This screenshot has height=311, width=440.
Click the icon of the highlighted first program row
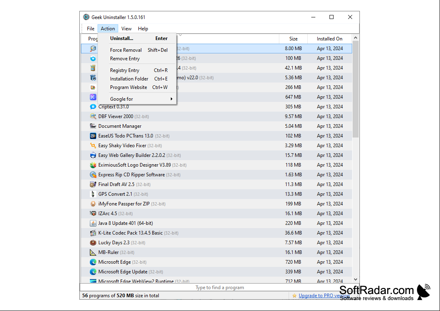[x=93, y=49]
